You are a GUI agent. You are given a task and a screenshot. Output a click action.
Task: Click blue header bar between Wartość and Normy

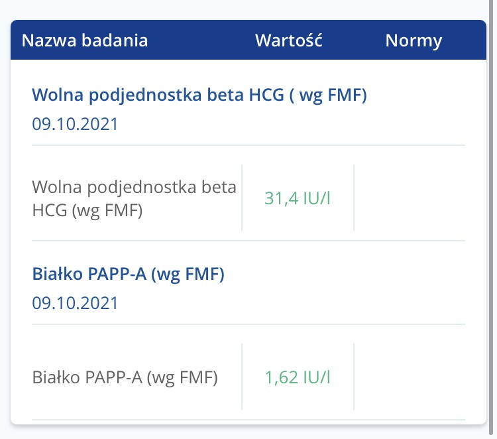(x=353, y=40)
